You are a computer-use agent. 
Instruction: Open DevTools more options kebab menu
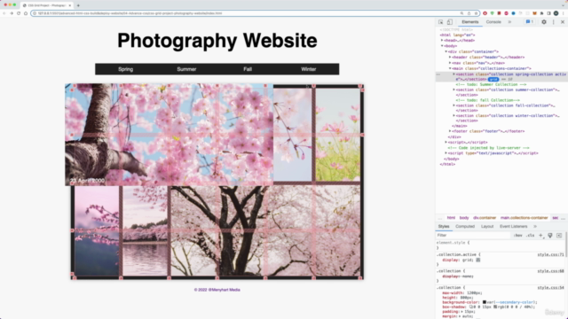[553, 22]
